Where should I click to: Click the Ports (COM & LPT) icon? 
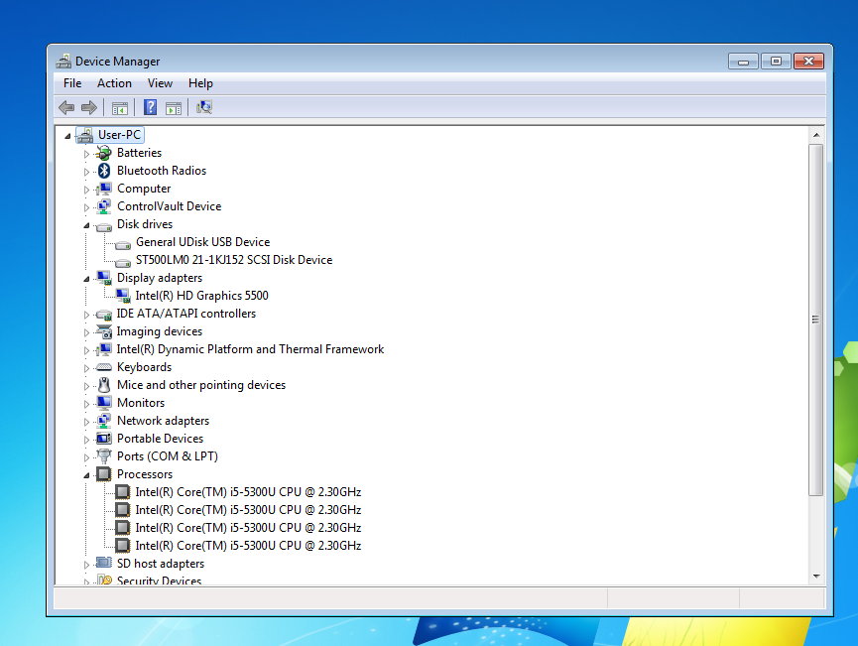(103, 456)
